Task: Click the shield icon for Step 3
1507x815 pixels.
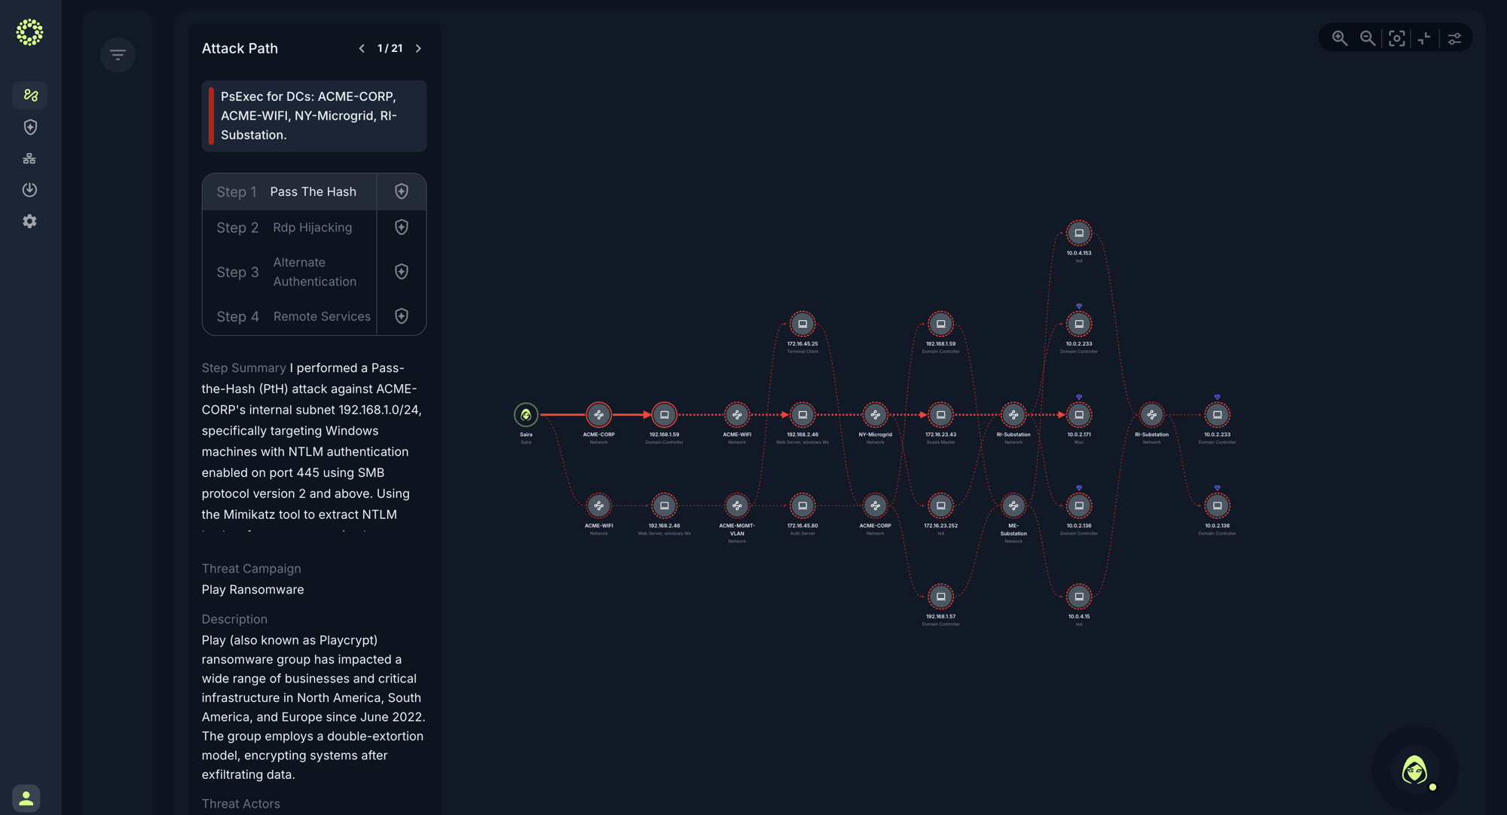Action: coord(402,272)
